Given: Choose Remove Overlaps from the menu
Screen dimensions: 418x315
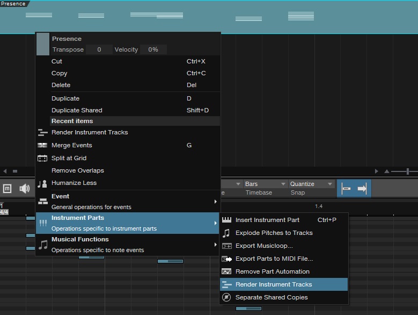Looking at the screenshot, I should coord(128,170).
